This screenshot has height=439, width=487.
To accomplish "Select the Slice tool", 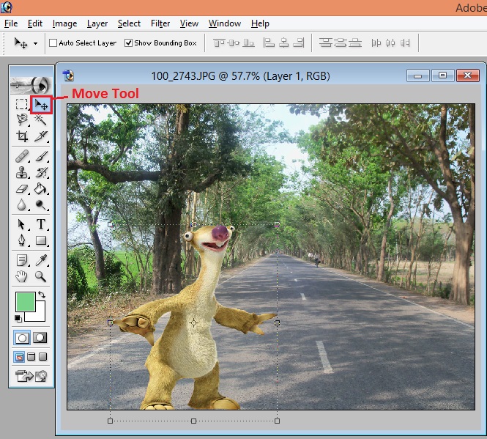I will (41, 136).
